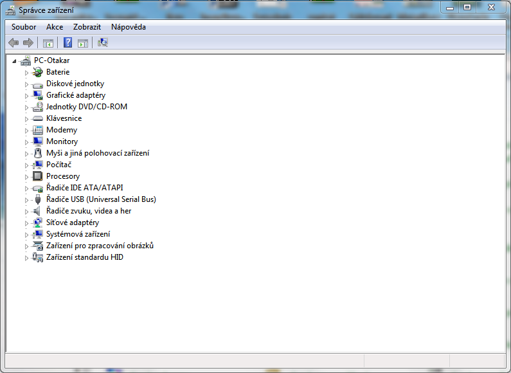Expand the Grafické adaptéry node
Viewport: 511px width, 373px height.
[x=26, y=96]
